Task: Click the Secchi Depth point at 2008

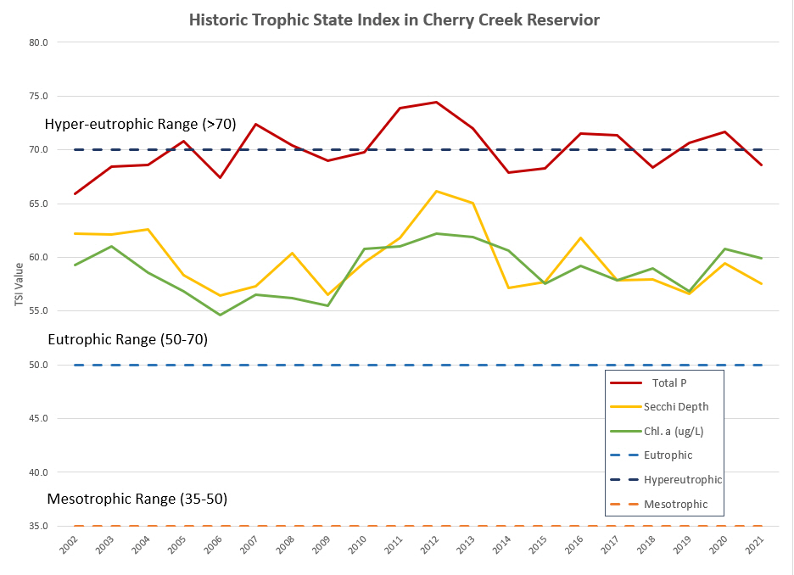Action: (x=292, y=253)
